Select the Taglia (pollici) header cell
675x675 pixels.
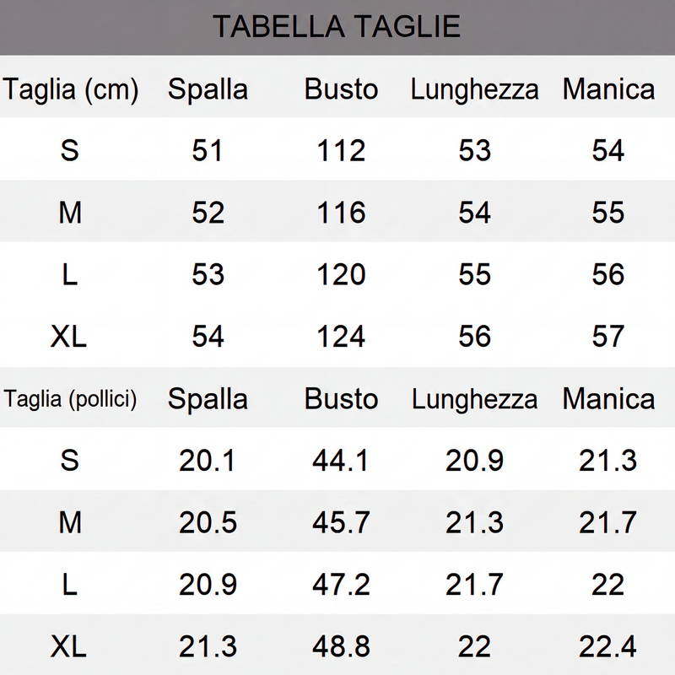pos(70,399)
